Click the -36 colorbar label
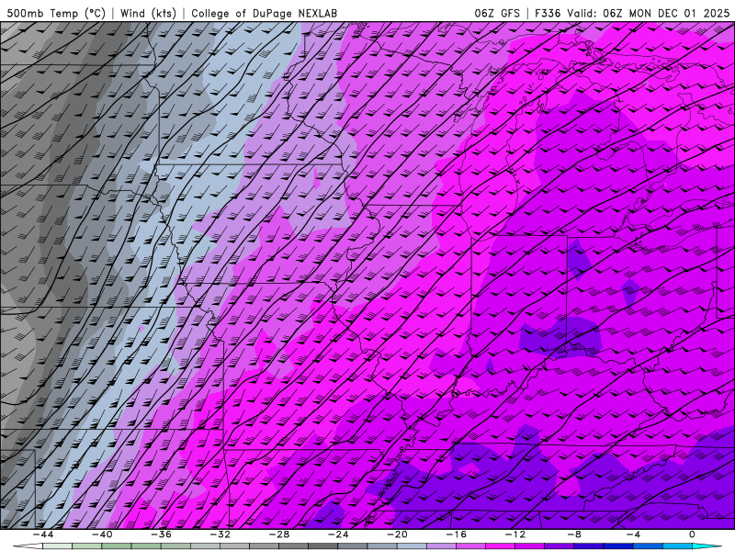This screenshot has width=735, height=551. click(x=161, y=534)
